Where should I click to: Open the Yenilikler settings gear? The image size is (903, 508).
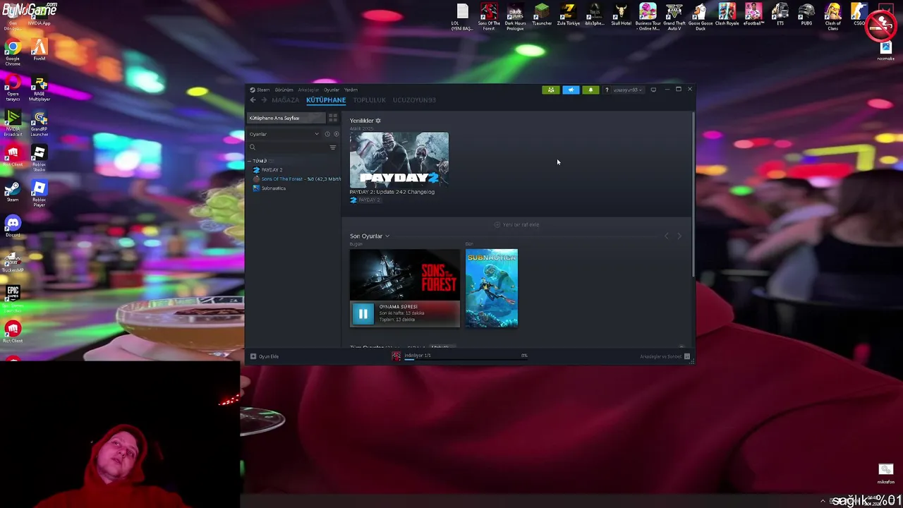(x=378, y=121)
